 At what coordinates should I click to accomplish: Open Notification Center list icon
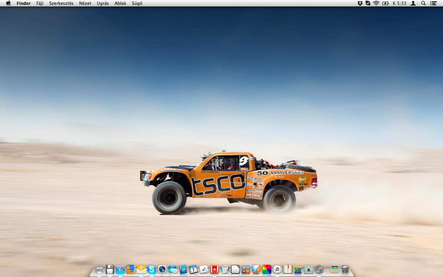coord(433,3)
